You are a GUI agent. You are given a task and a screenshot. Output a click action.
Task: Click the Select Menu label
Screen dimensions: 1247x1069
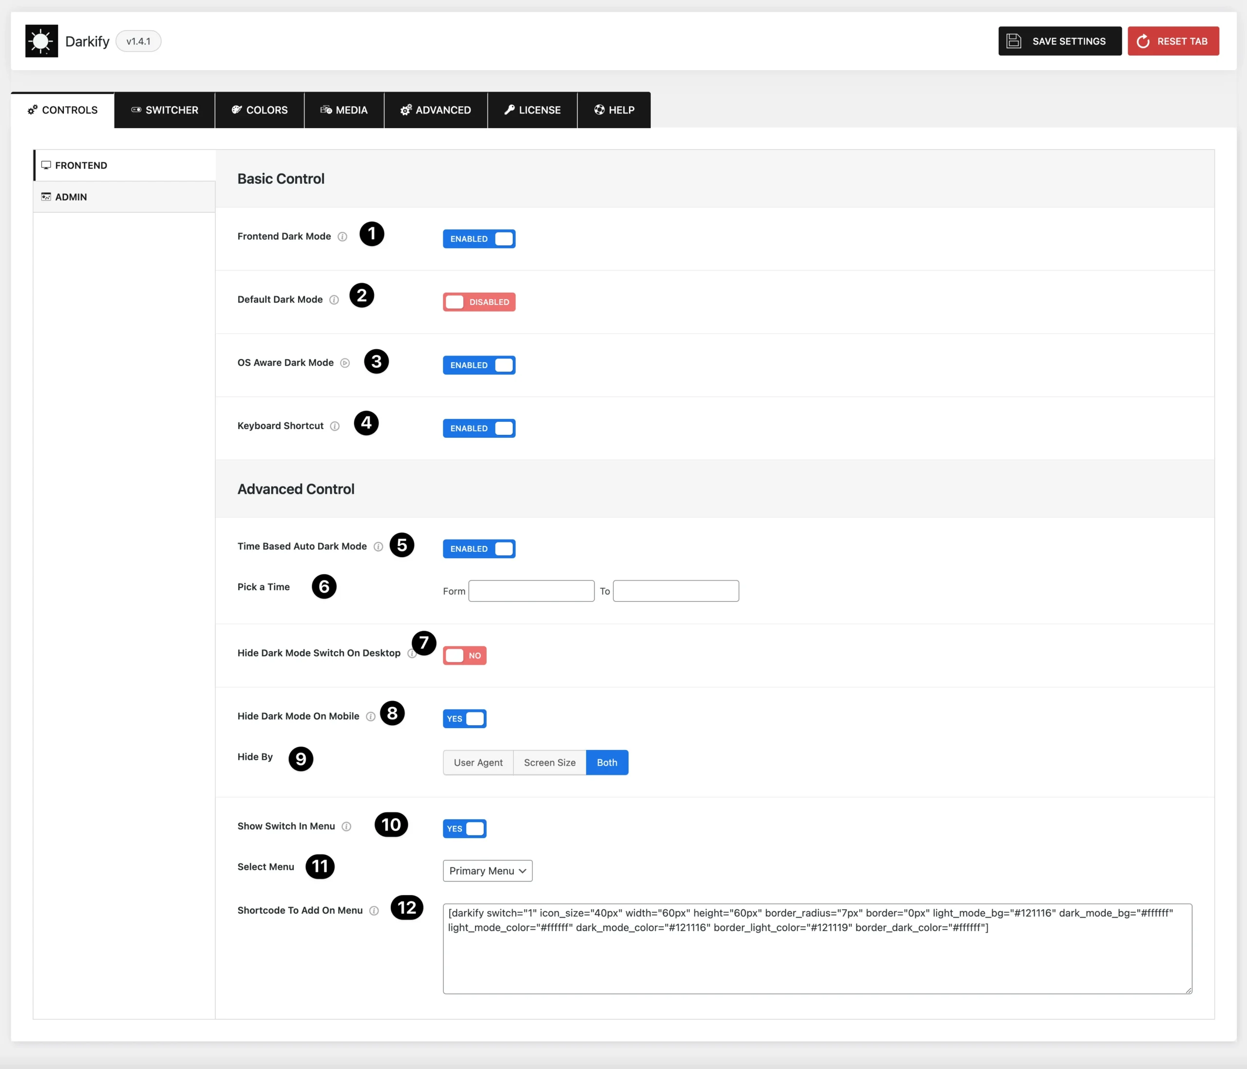point(266,867)
